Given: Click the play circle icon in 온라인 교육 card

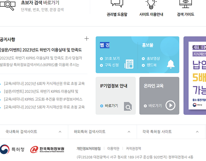Looking at the screenshot, I should pyautogui.click(x=170, y=105).
